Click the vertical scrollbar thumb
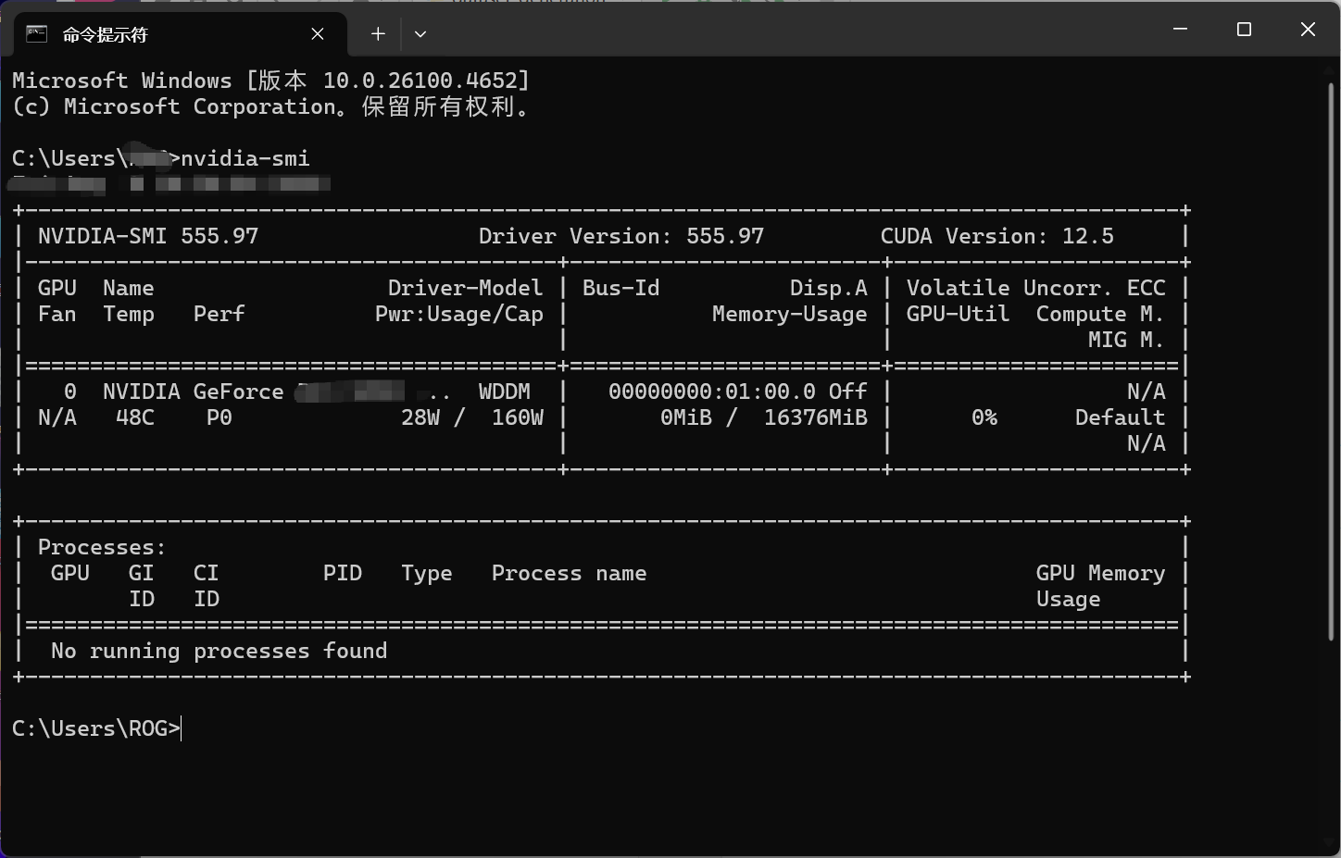 pos(1332,361)
